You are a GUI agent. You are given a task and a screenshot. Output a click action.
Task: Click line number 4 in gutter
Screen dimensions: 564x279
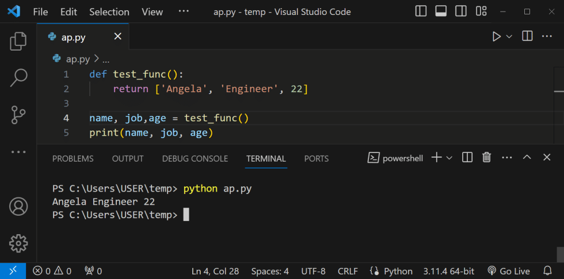[x=66, y=119]
